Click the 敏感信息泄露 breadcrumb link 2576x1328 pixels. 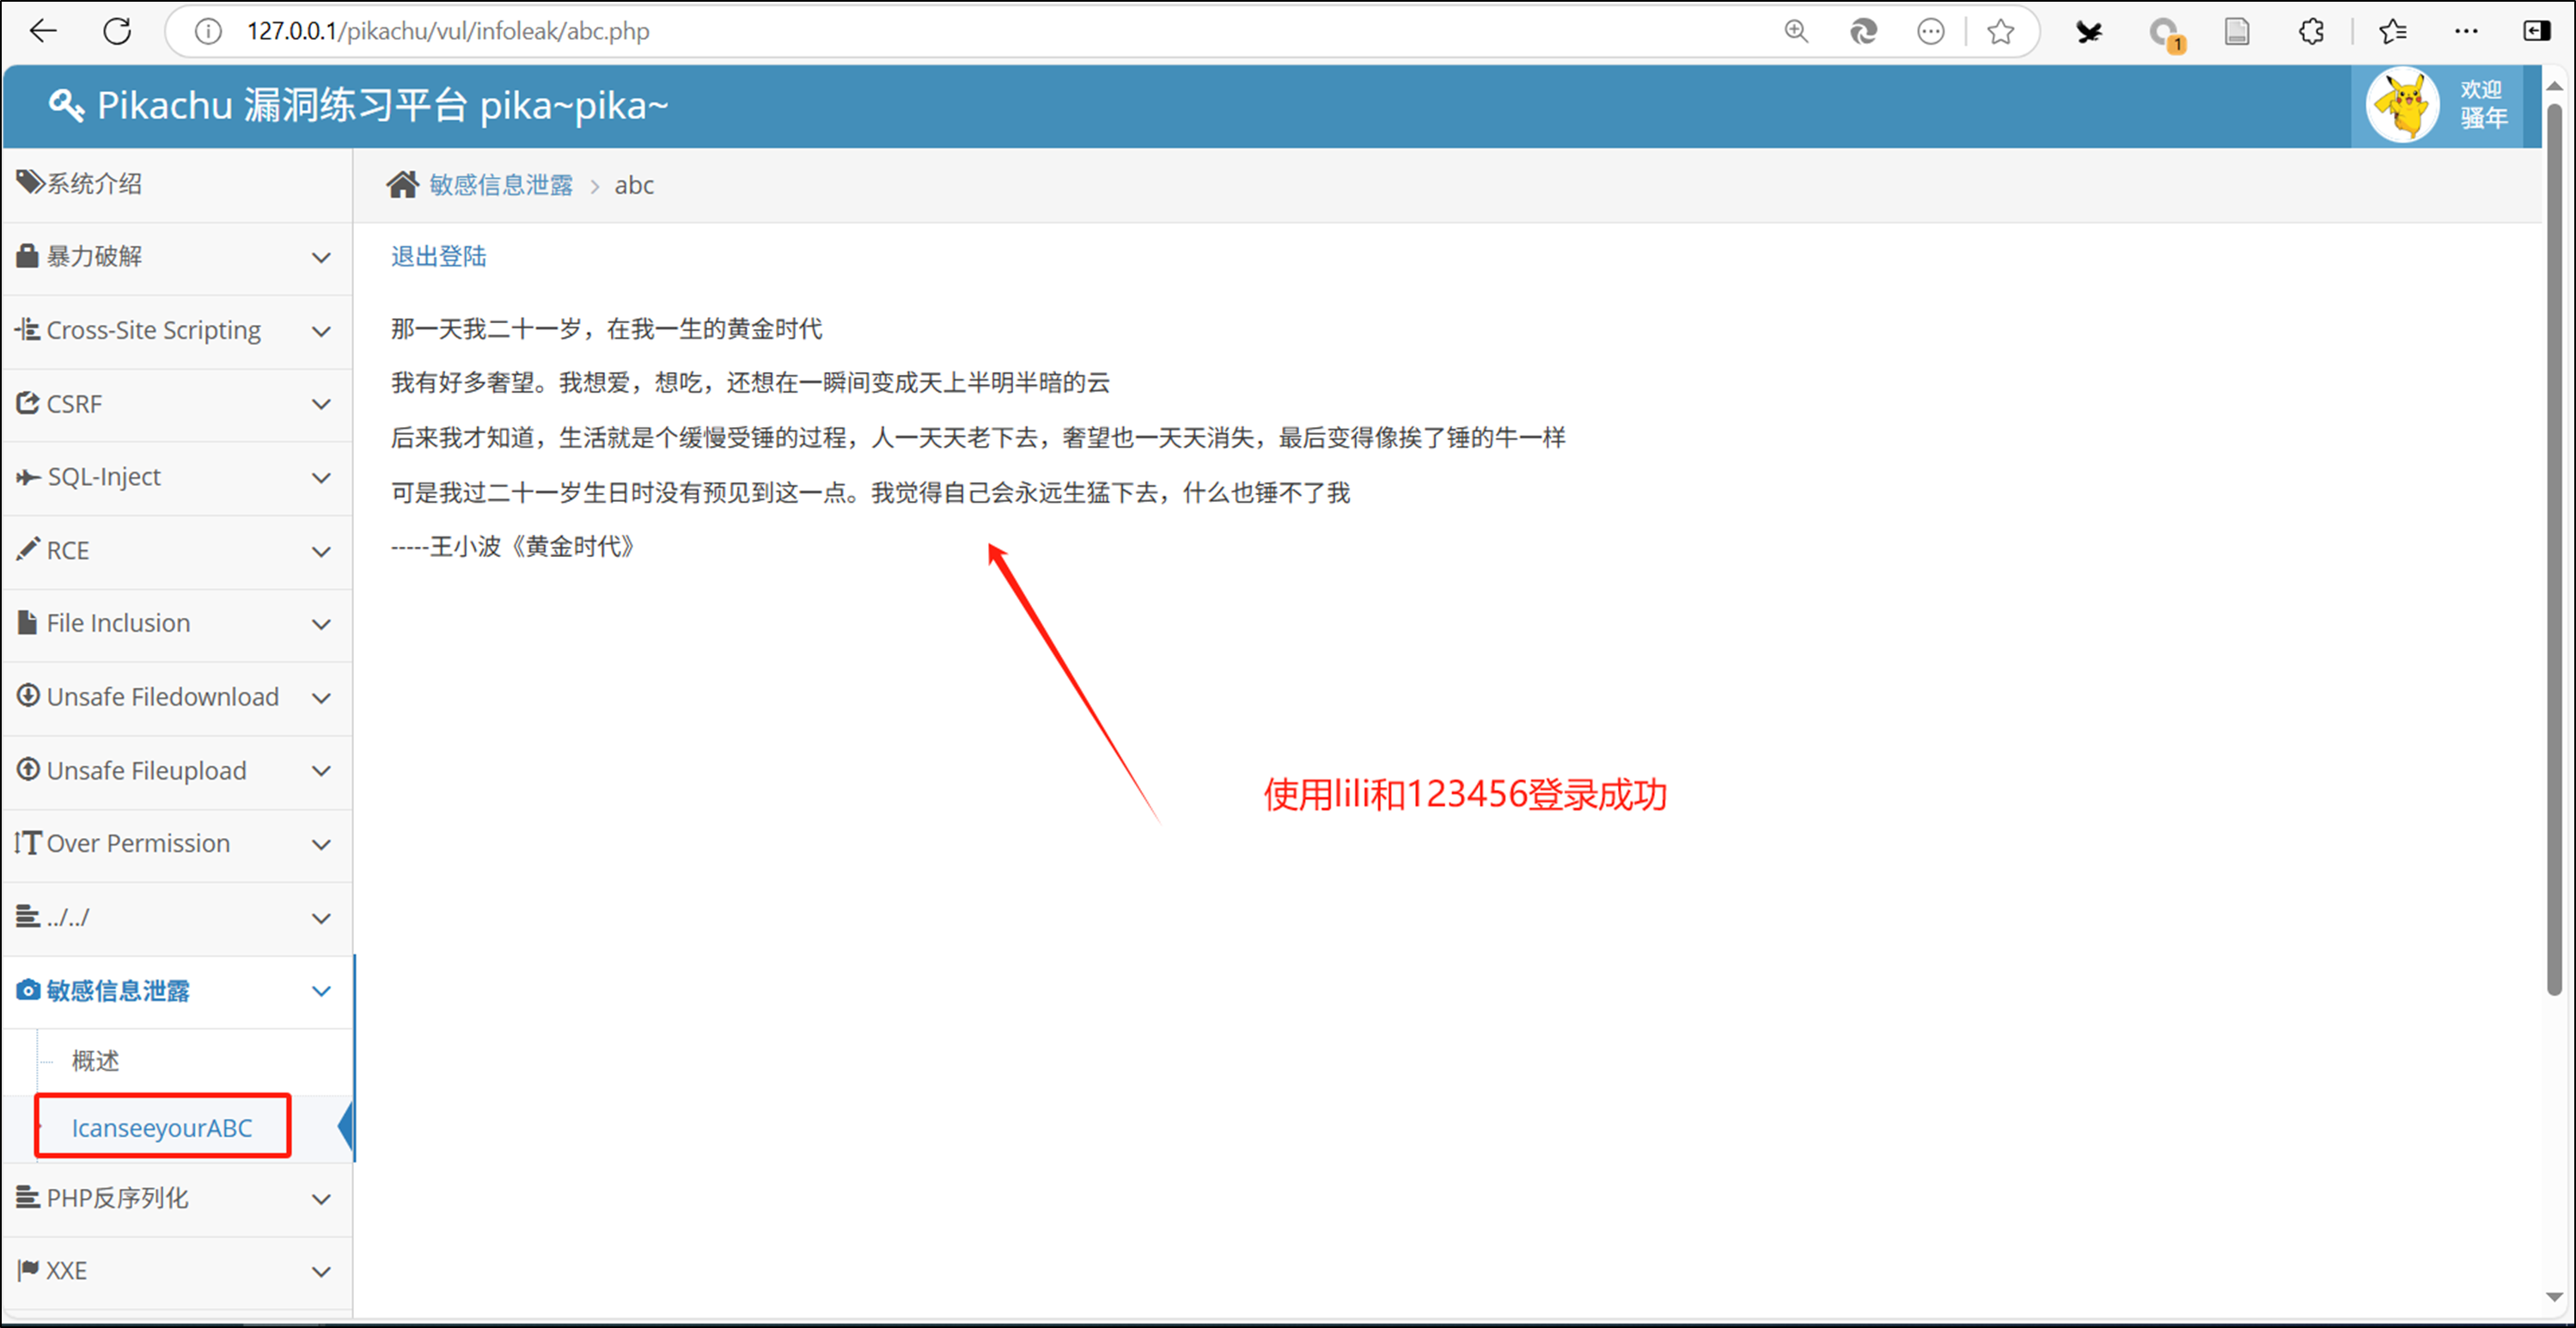click(x=501, y=185)
